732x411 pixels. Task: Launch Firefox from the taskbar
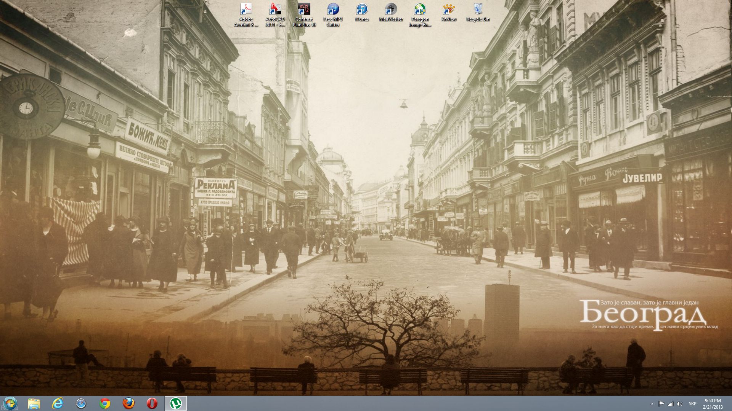pyautogui.click(x=128, y=403)
